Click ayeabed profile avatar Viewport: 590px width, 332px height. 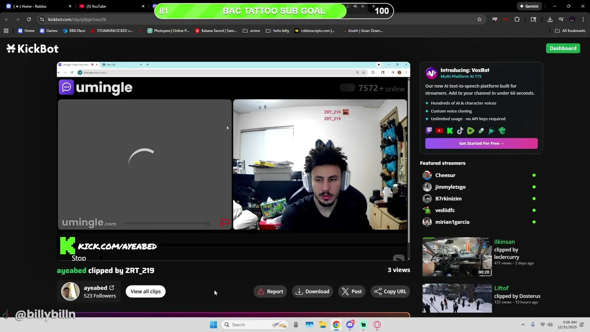(x=71, y=291)
